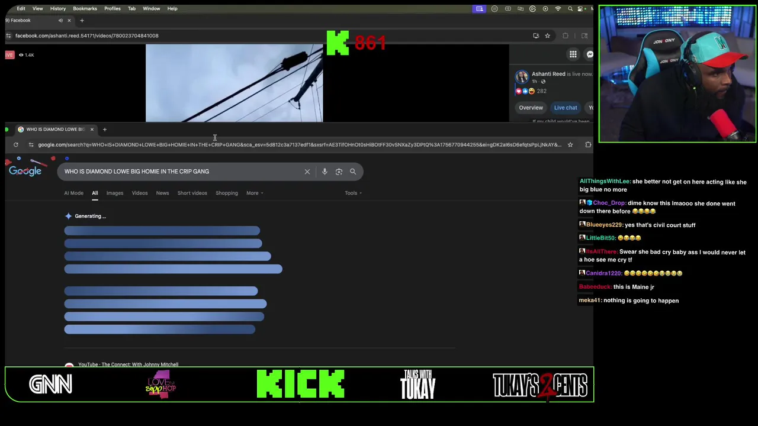Image resolution: width=758 pixels, height=426 pixels.
Task: Click the Generating AI overview sparkle icon
Action: (x=68, y=216)
